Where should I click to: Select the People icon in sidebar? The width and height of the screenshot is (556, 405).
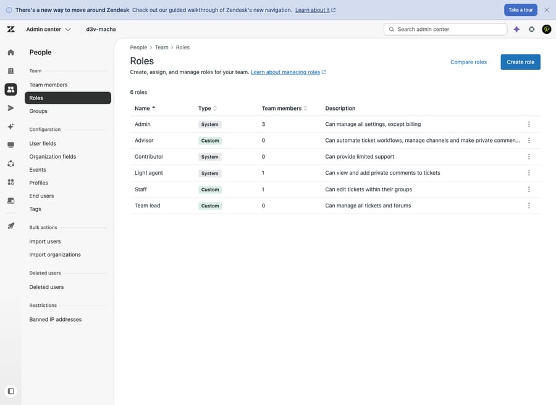point(11,90)
